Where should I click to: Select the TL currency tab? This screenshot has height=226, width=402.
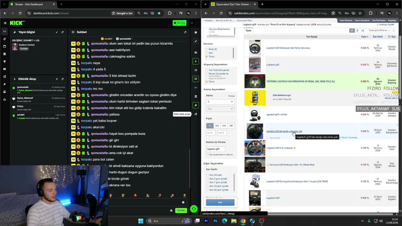click(210, 126)
